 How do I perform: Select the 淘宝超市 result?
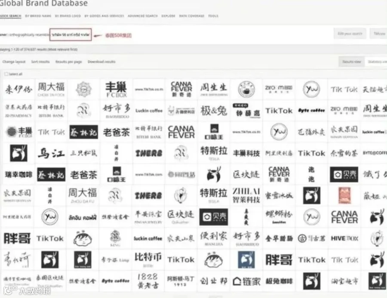344,281
